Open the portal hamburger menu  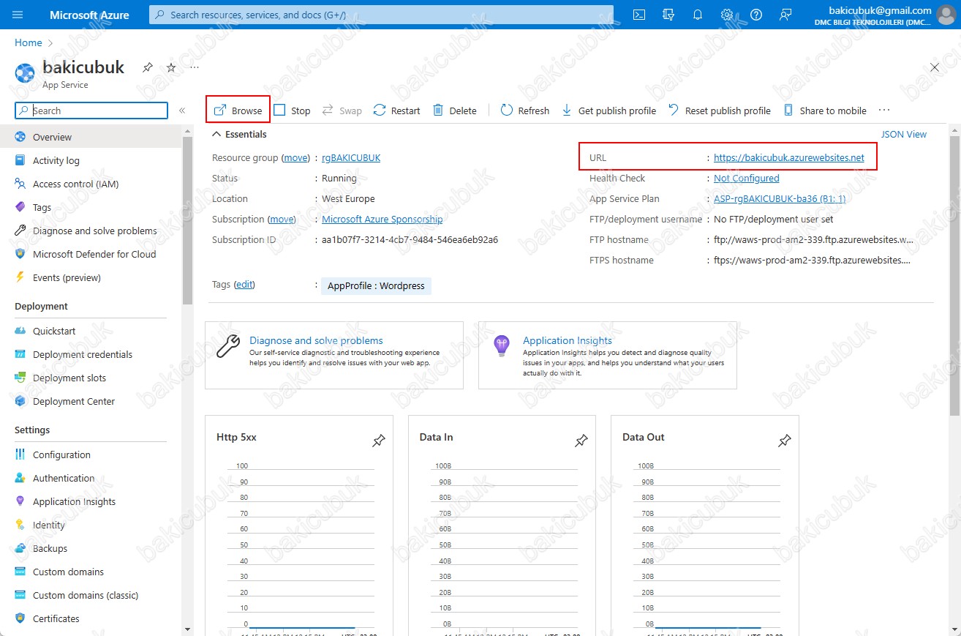[x=18, y=15]
